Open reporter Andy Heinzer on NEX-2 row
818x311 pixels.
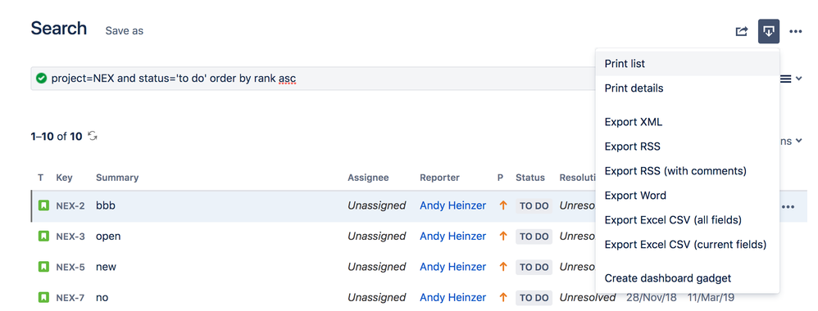click(452, 205)
